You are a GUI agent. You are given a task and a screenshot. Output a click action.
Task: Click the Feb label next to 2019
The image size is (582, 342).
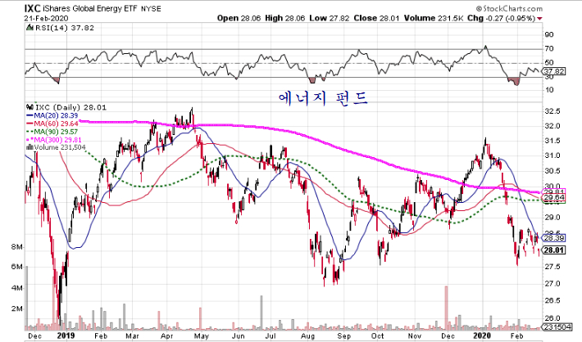point(101,335)
